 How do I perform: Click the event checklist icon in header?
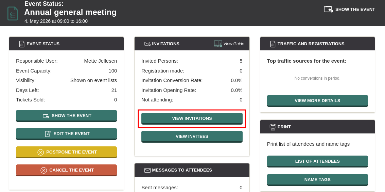(x=13, y=13)
